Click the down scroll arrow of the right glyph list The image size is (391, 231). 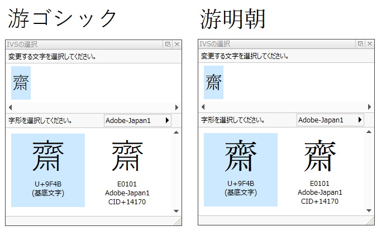coord(369,210)
